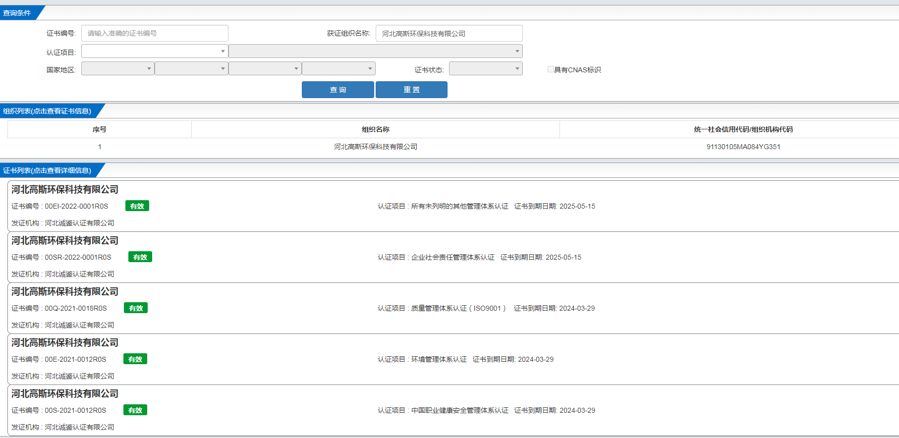
Task: Open certificate 00Q-2021-0018R0S
Action: [76, 308]
